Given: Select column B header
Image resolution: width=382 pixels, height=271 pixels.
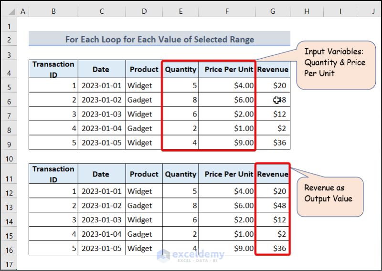Looking at the screenshot, I should 53,11.
